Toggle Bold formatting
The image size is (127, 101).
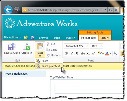[x=66, y=53]
